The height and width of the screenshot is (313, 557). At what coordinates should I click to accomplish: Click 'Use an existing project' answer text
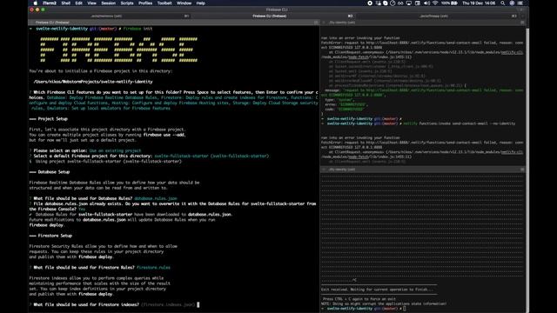coord(115,150)
